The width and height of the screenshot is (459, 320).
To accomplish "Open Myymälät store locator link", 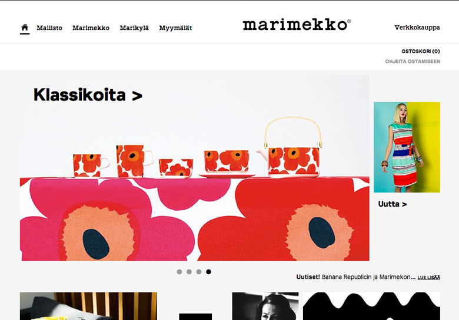I will pyautogui.click(x=175, y=28).
